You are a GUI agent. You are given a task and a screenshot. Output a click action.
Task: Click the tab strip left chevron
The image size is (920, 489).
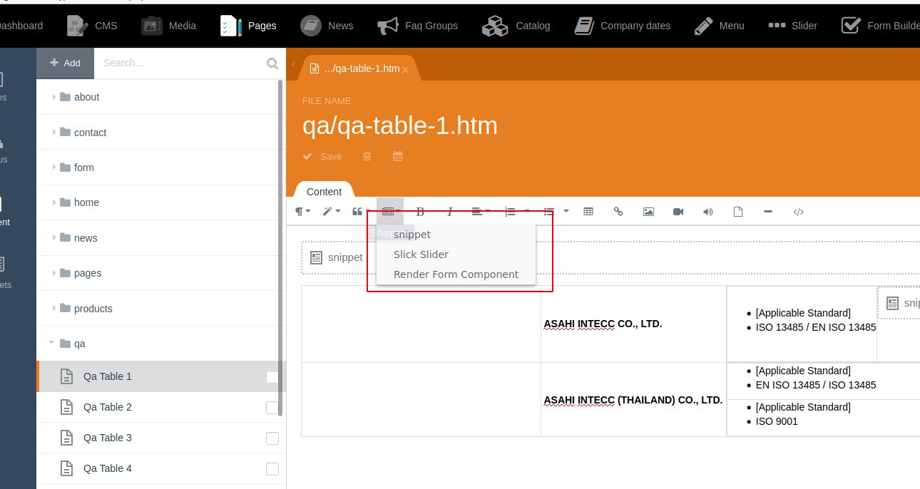point(293,64)
